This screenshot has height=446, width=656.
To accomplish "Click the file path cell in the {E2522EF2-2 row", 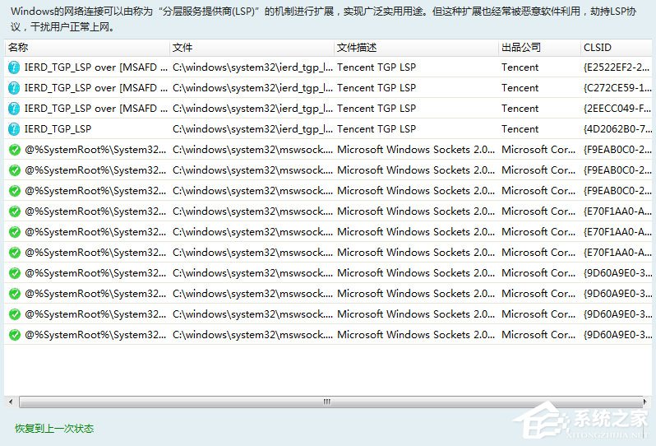I will 252,67.
